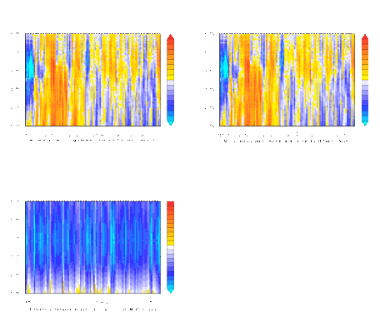Viewport: 380px width, 312px height.
Task: Click the color bar beside the upper-left heatmap
Action: [171, 80]
